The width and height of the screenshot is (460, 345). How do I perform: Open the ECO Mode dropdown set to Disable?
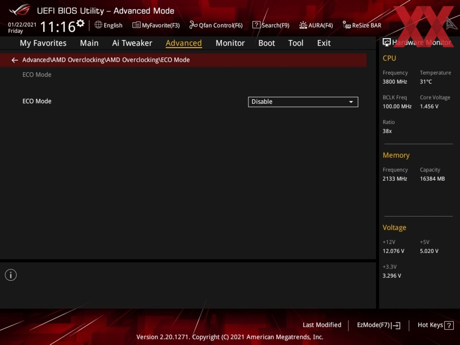click(303, 102)
